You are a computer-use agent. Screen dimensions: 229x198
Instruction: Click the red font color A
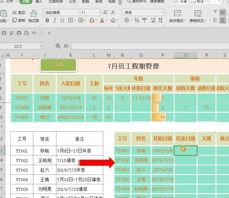point(102,20)
